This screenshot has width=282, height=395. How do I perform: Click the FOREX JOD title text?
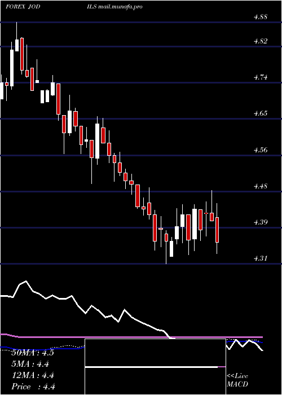[x=23, y=7]
